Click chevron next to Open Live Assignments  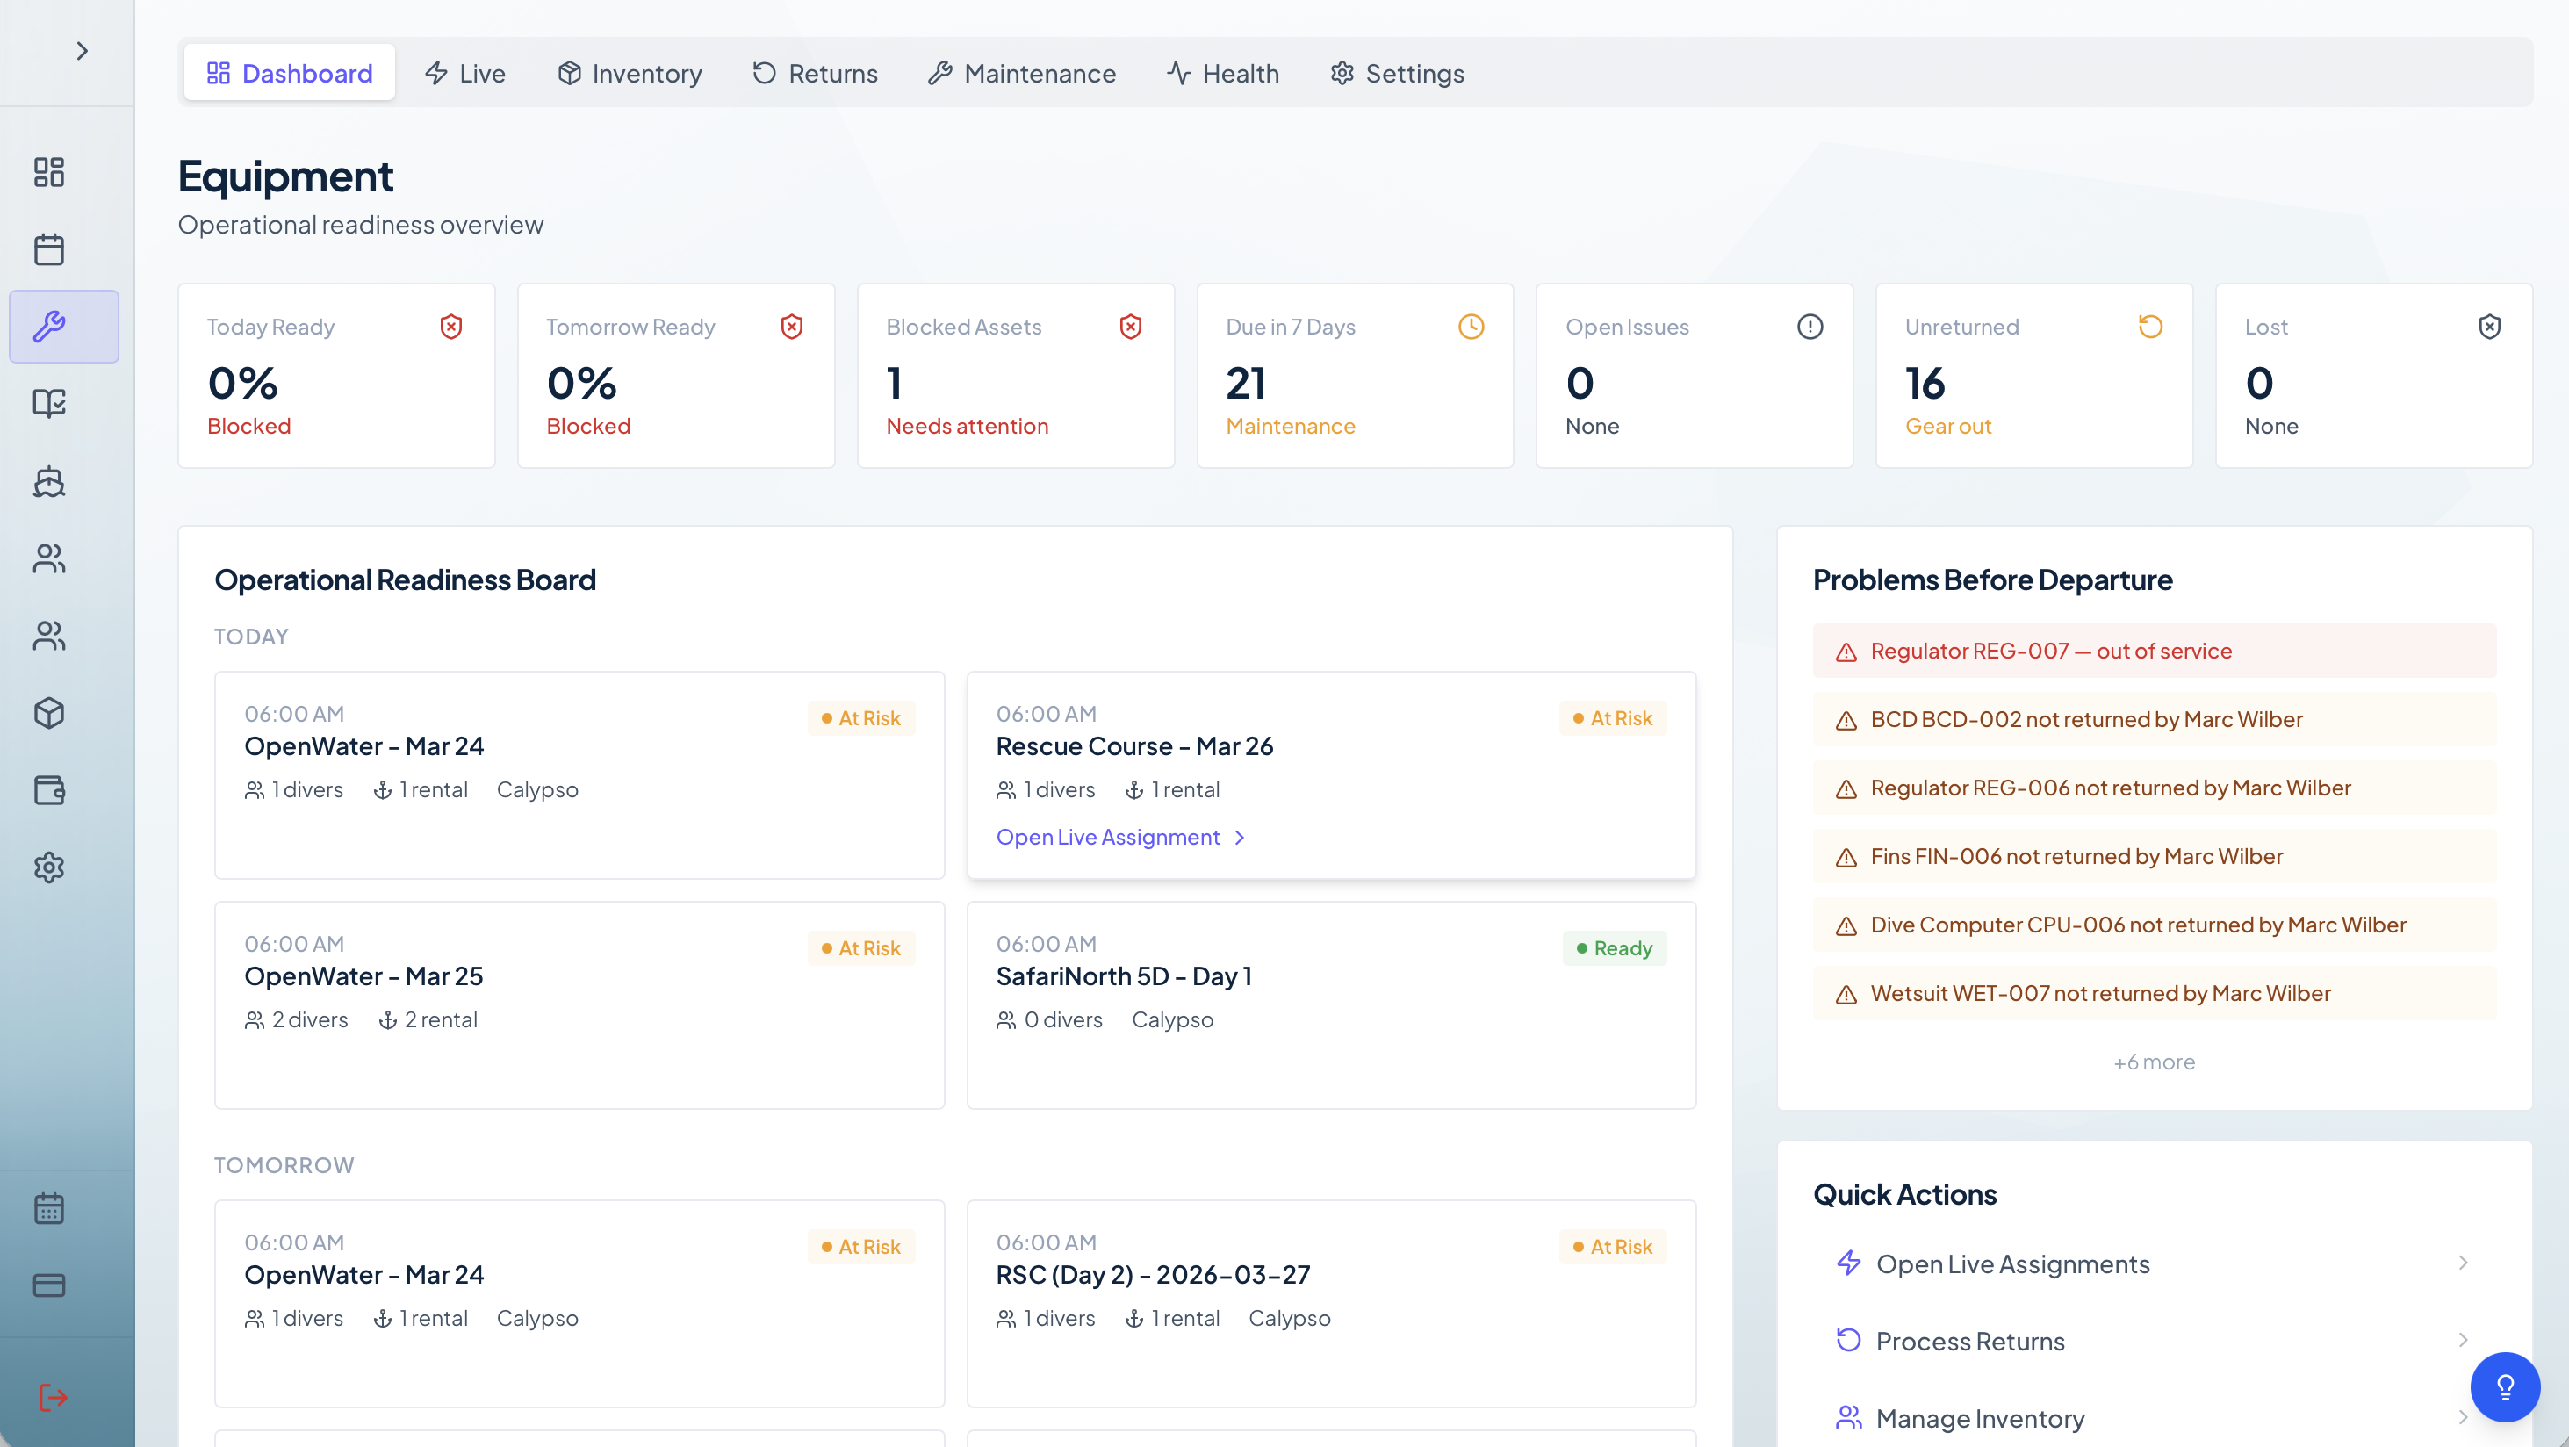[x=2464, y=1263]
